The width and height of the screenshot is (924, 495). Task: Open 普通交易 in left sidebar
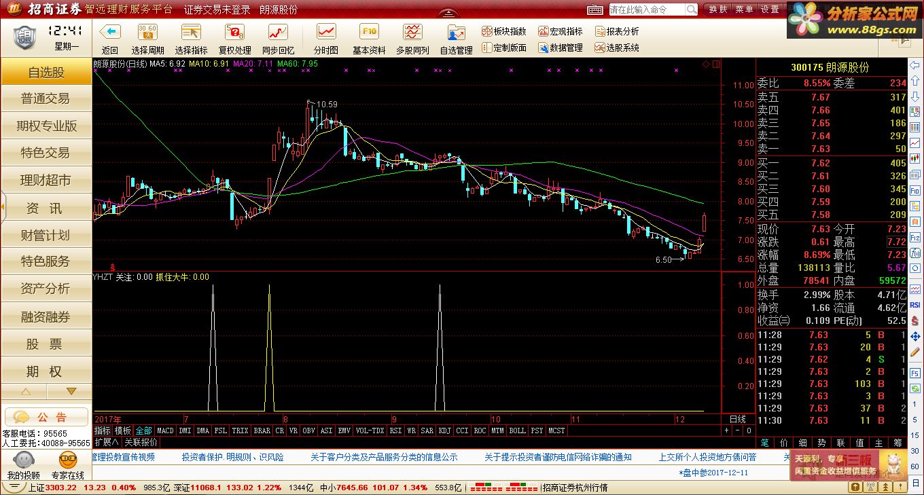(46, 99)
